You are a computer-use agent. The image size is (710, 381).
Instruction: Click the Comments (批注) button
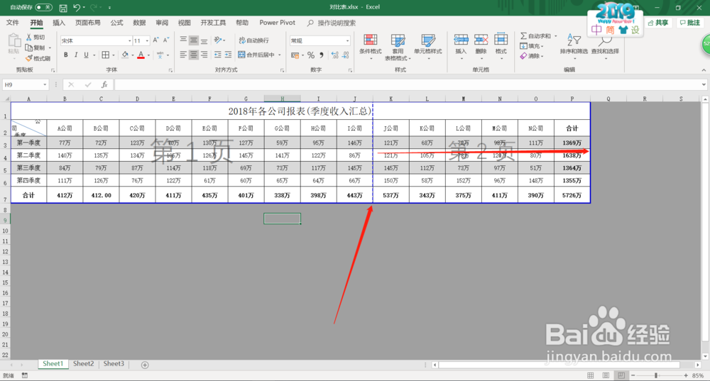[x=690, y=23]
